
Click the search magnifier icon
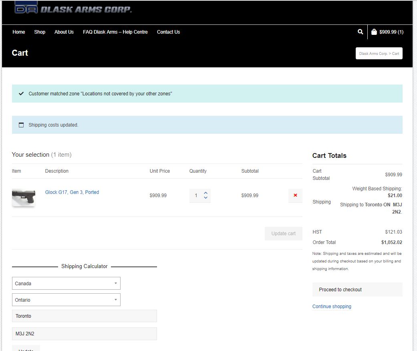[360, 32]
